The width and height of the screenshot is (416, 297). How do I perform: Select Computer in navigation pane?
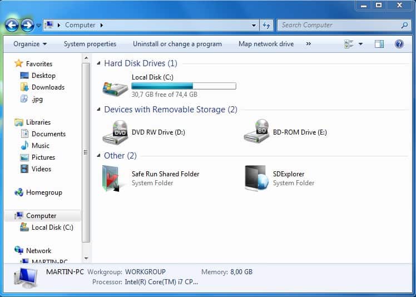(42, 215)
